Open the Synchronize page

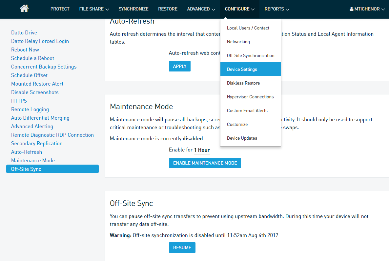(133, 9)
